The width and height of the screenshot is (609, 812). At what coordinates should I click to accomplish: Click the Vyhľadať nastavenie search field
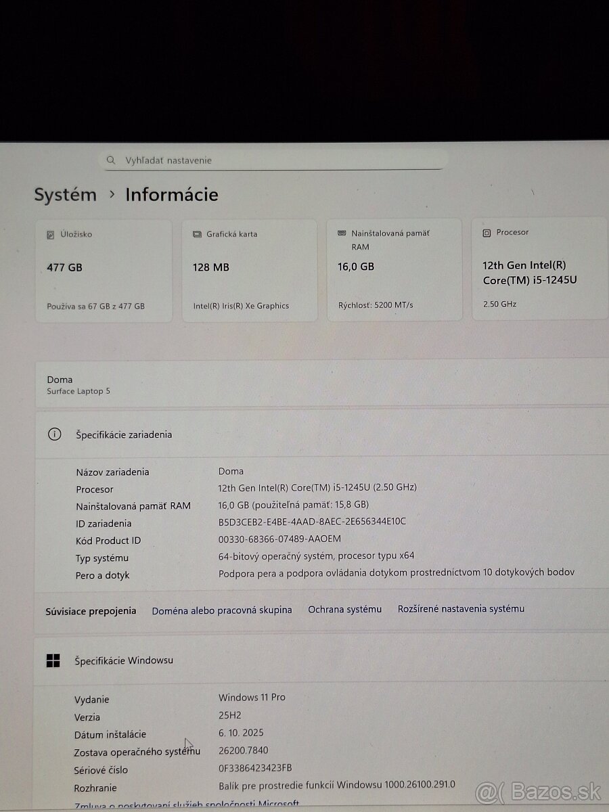point(271,160)
